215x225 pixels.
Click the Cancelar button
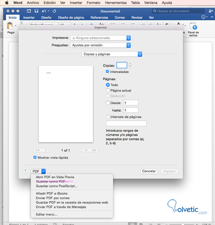[x=149, y=171]
